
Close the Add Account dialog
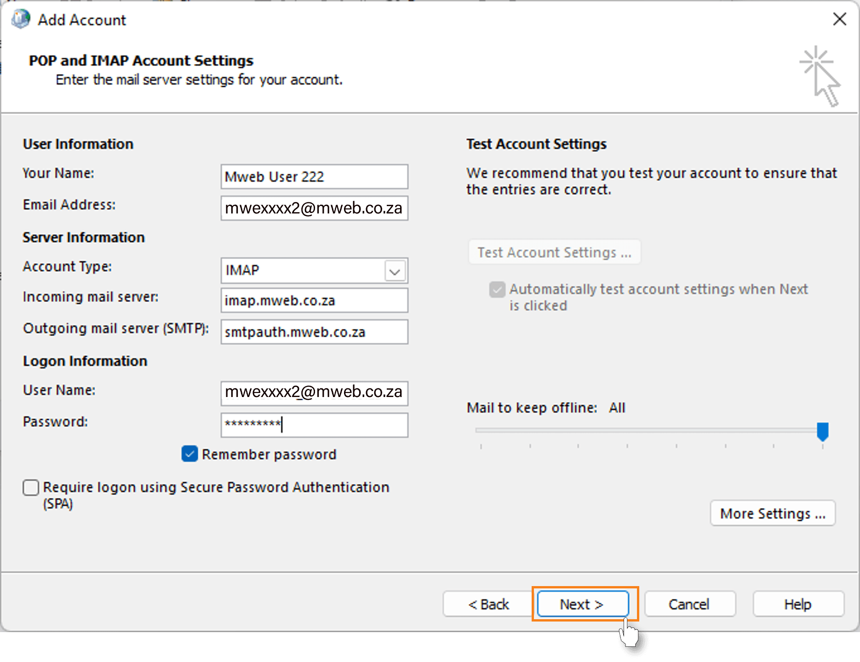coord(840,19)
